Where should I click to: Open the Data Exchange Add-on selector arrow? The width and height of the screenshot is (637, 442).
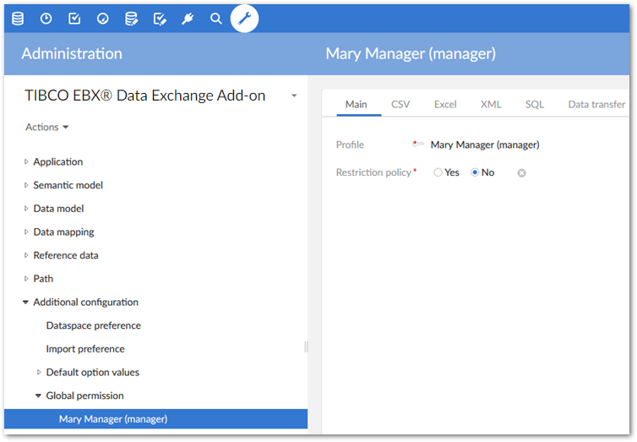[294, 96]
